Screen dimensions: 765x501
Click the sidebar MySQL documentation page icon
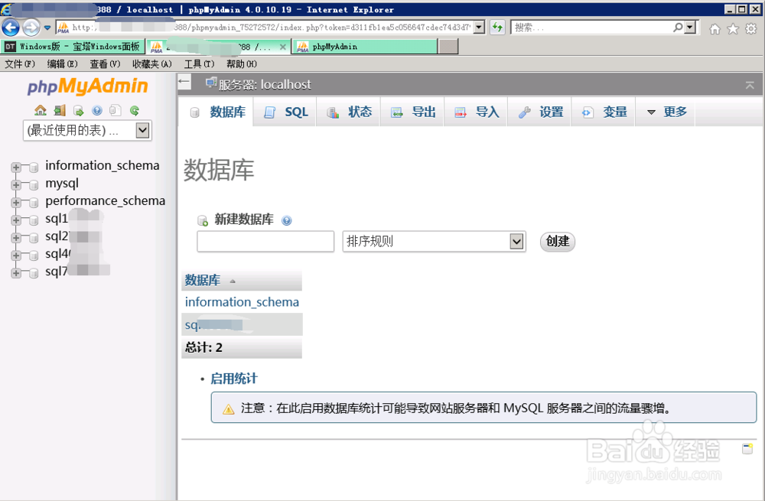tap(116, 111)
